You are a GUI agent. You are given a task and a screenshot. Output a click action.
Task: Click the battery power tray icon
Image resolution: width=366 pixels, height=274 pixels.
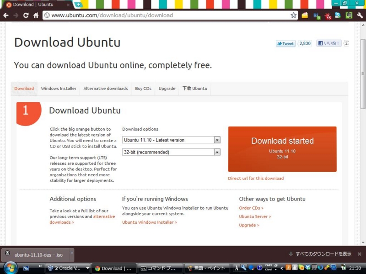click(x=344, y=268)
